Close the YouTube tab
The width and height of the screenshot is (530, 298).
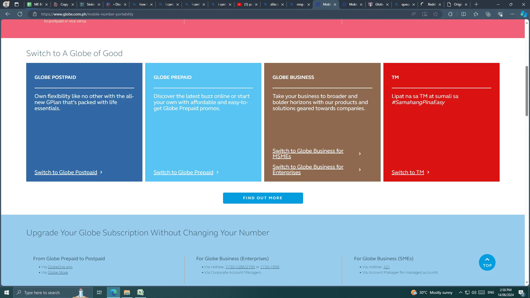[x=256, y=4]
